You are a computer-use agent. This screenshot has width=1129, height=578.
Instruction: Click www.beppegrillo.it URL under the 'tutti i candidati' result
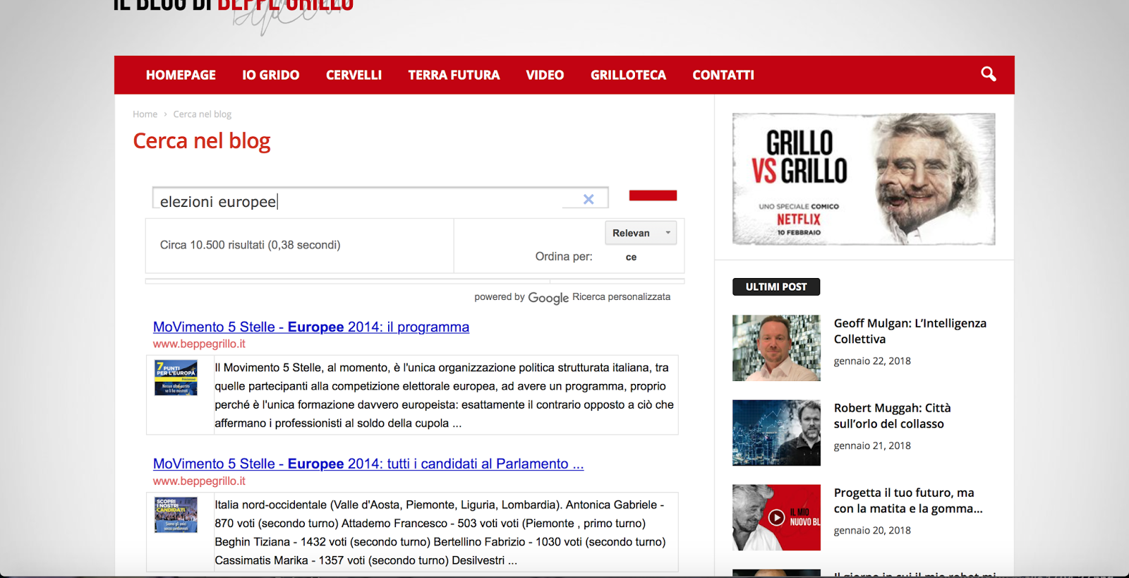click(x=199, y=481)
